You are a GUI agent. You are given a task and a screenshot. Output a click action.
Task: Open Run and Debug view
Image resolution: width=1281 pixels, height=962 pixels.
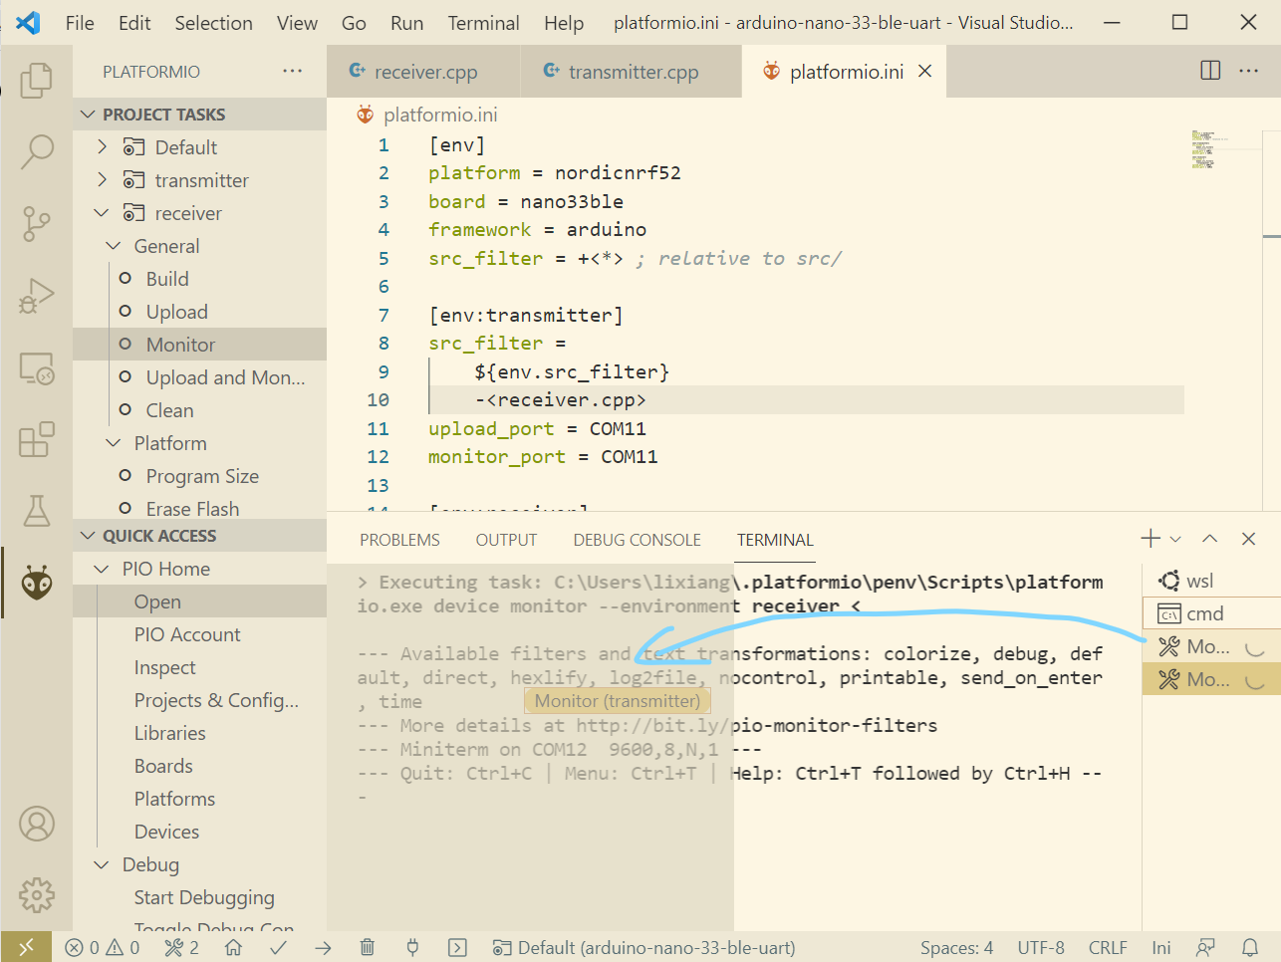[37, 296]
